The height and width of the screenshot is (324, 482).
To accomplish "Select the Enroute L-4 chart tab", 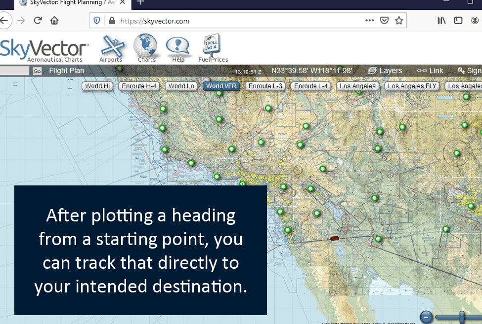I will coord(311,86).
